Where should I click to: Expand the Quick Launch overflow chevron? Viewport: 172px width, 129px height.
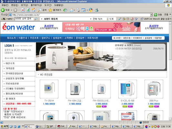(x=23, y=126)
